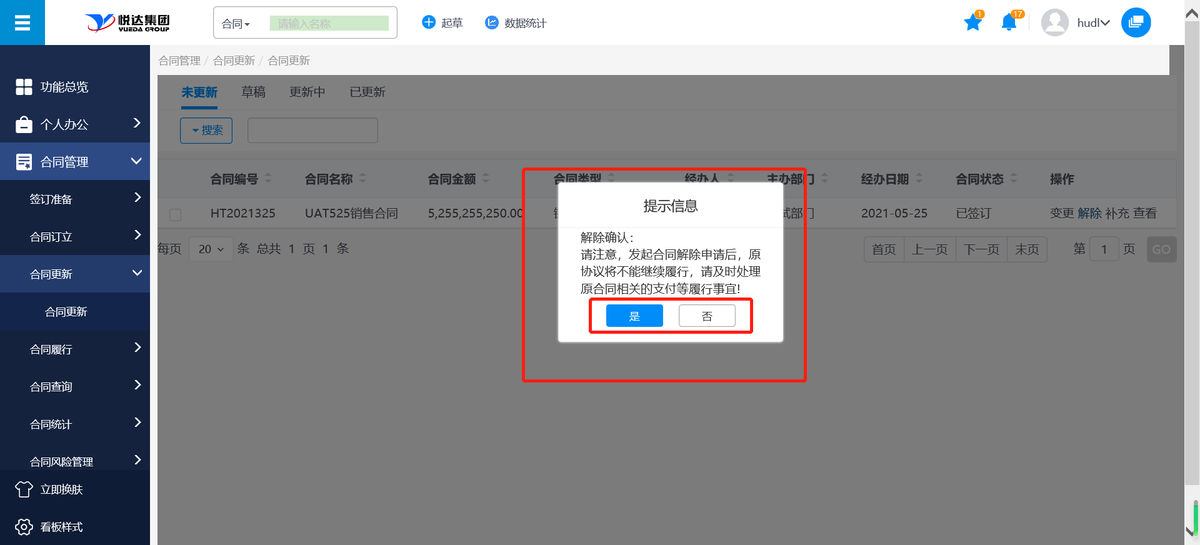Click the hamburger menu icon

22,23
